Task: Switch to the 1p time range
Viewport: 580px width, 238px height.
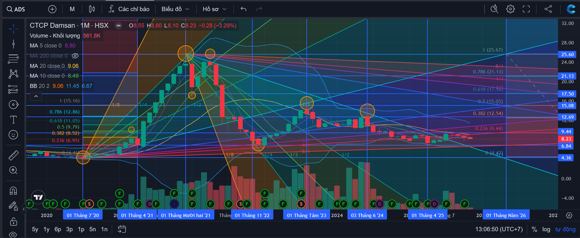Action: click(81, 229)
